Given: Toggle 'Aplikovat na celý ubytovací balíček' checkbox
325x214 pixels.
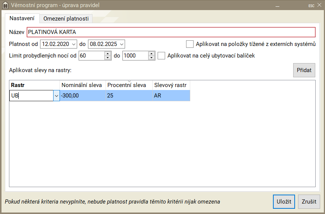Looking at the screenshot, I should pyautogui.click(x=161, y=56).
